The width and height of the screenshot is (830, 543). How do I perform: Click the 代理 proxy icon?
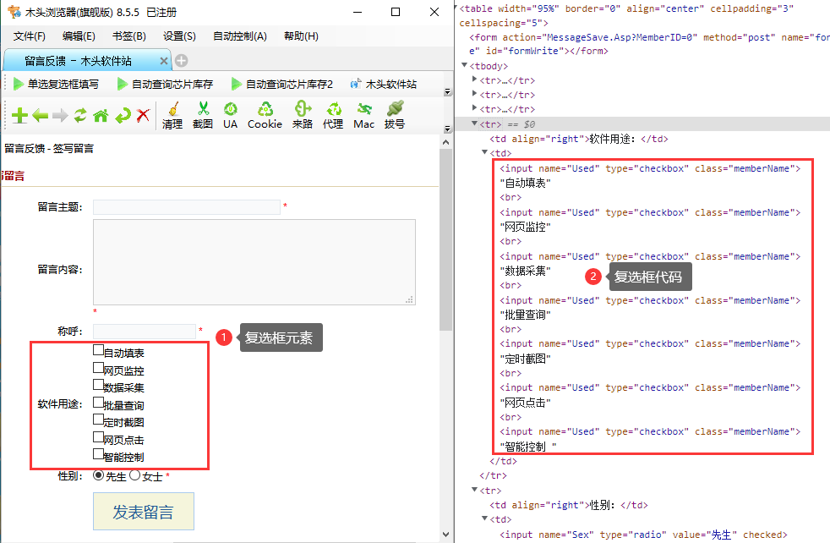[x=333, y=115]
